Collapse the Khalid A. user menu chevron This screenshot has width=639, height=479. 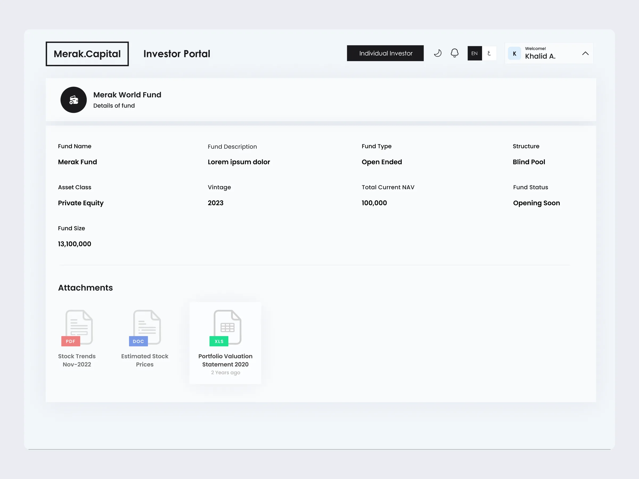pos(585,53)
